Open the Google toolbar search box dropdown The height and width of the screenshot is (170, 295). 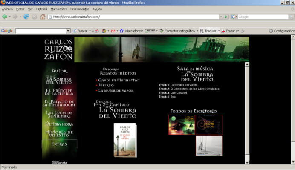point(68,31)
